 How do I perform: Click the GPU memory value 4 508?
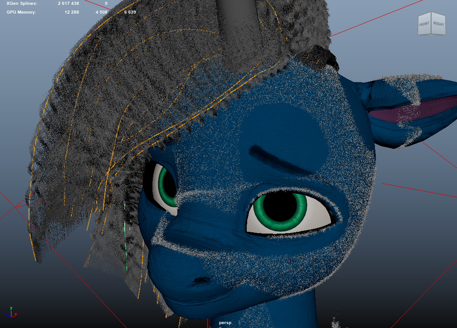pos(101,12)
